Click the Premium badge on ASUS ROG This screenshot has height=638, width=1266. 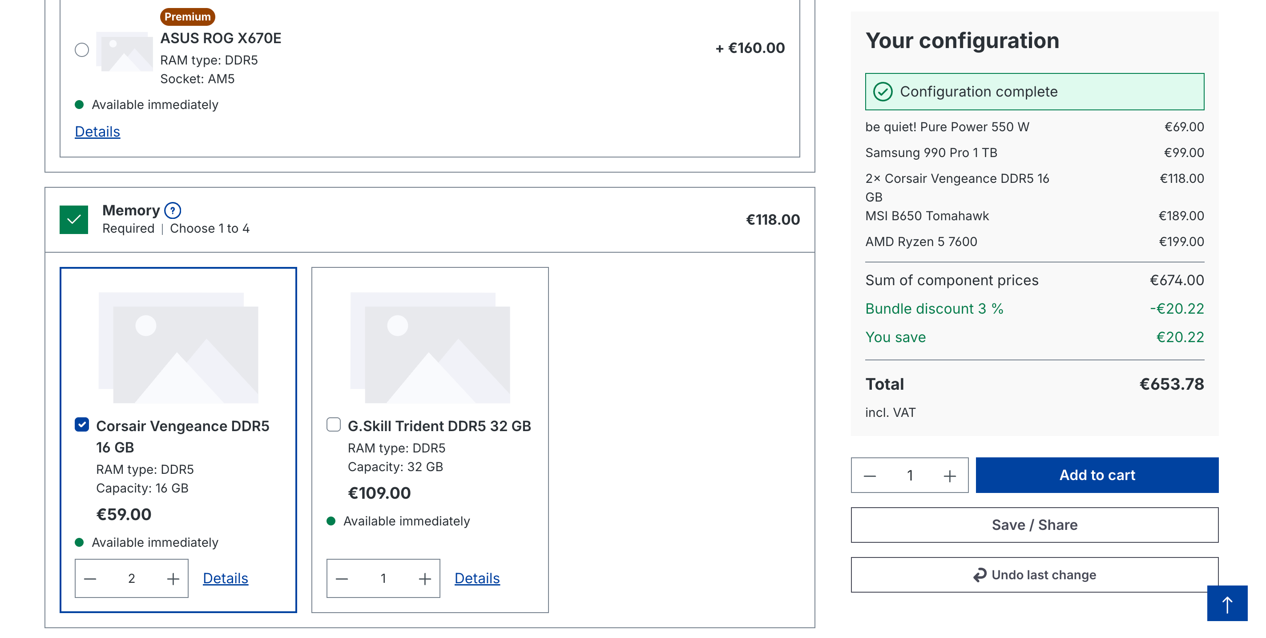tap(187, 17)
